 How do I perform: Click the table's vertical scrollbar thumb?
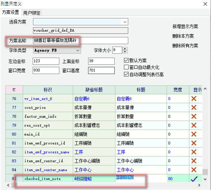tap(205, 172)
